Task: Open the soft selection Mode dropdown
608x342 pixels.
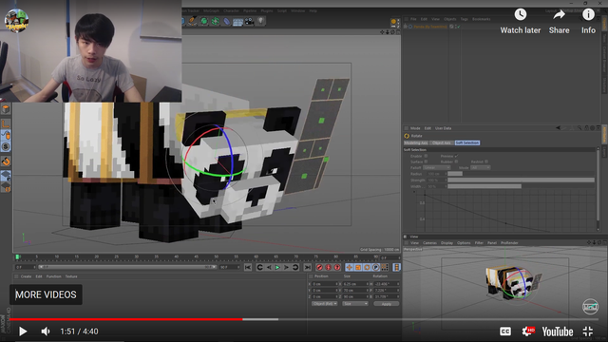Action: coord(481,167)
